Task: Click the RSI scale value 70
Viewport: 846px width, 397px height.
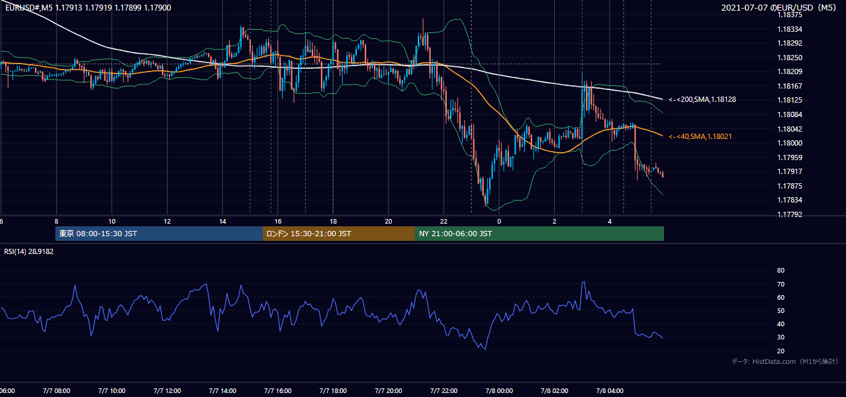Action: [780, 284]
